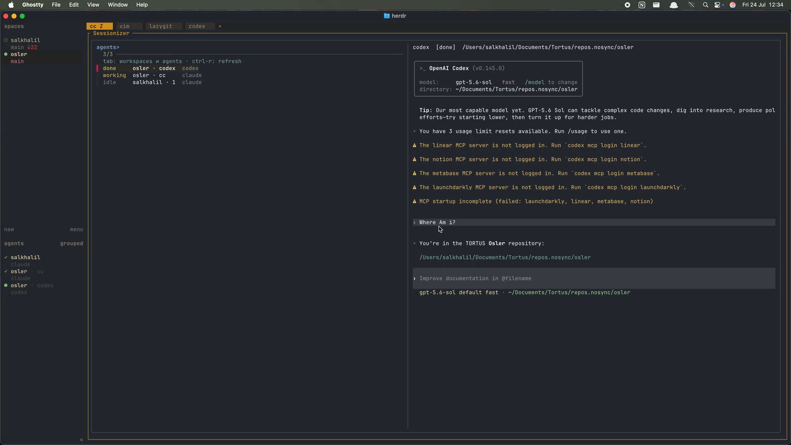Toggle the grouped view for agents
The image size is (791, 445).
tap(72, 244)
